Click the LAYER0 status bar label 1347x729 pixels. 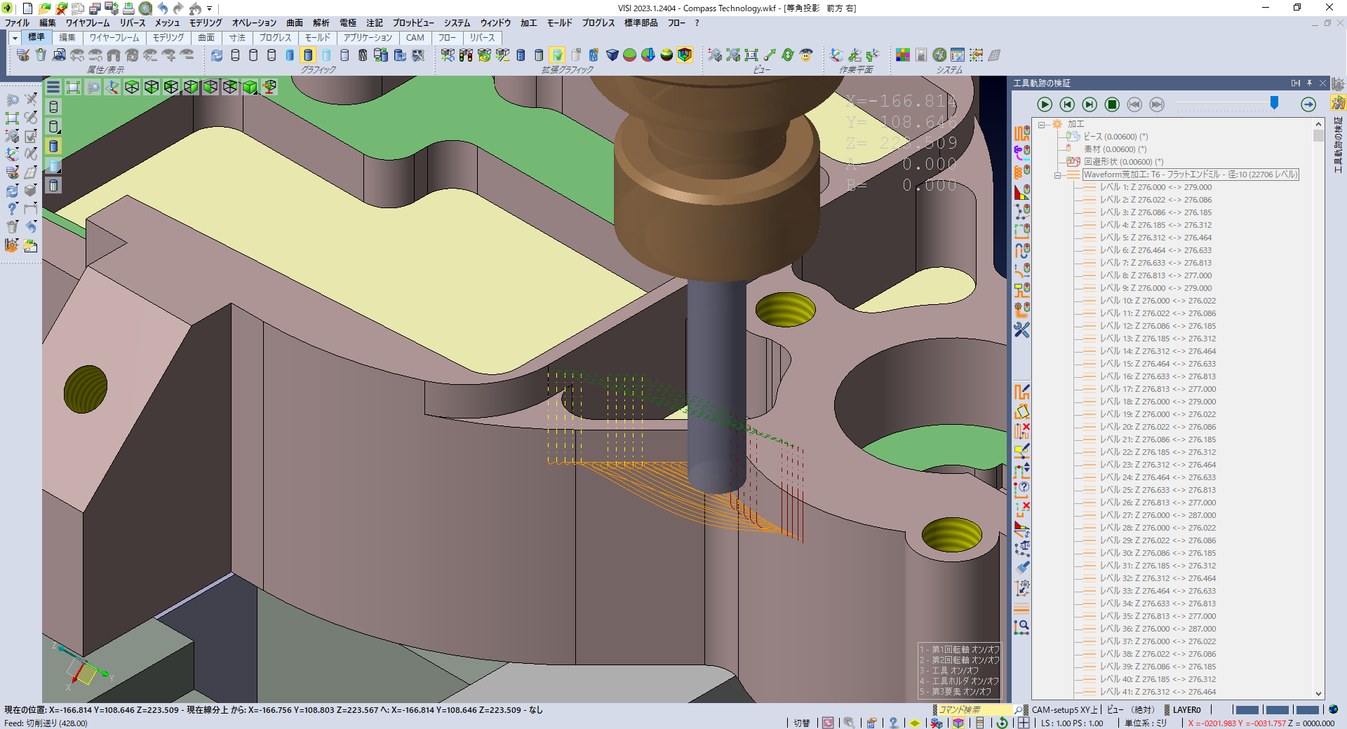pyautogui.click(x=1186, y=710)
